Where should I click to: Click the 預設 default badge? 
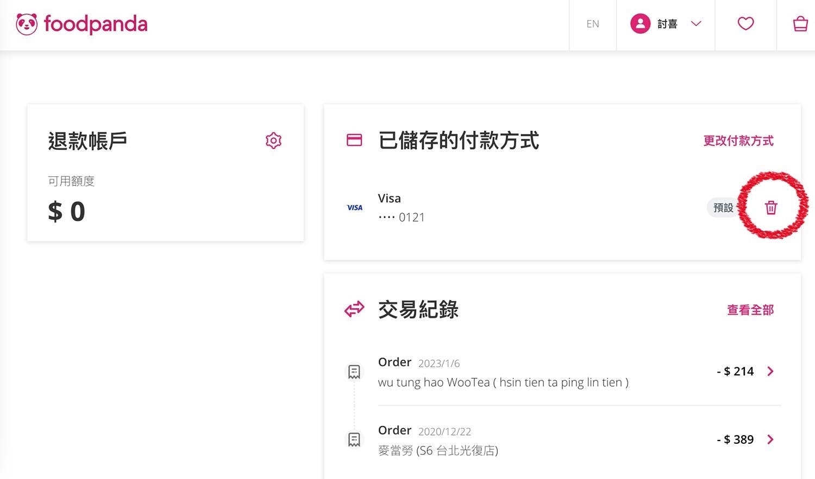tap(723, 208)
